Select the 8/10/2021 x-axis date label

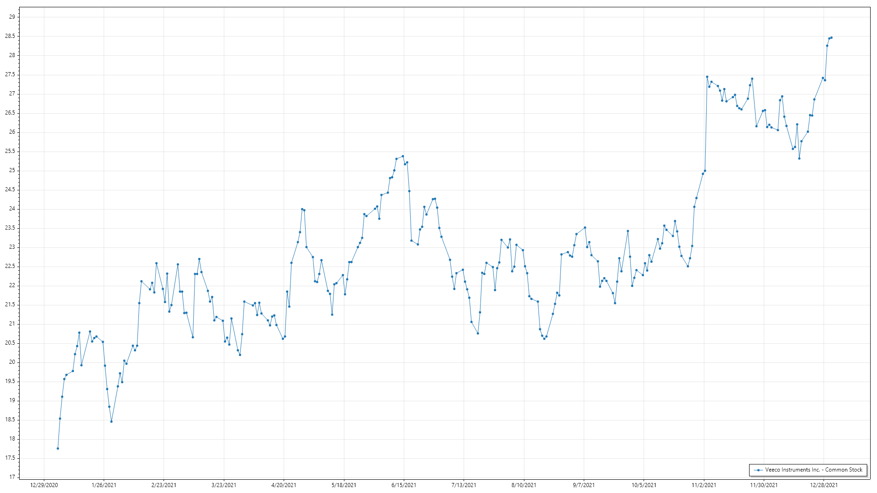tap(524, 485)
